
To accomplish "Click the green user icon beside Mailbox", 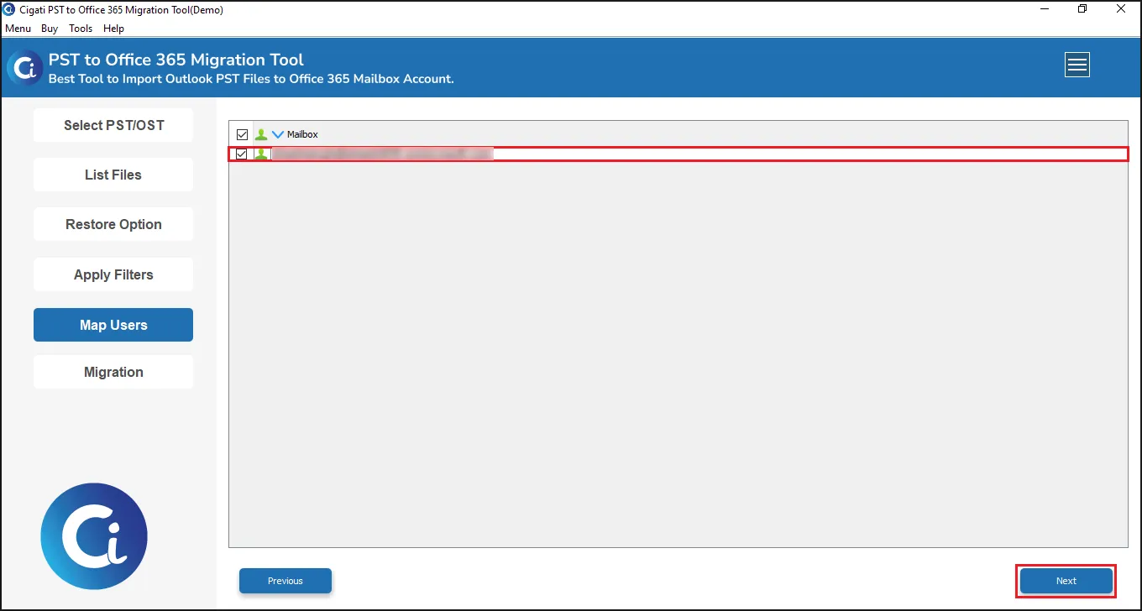I will [261, 134].
